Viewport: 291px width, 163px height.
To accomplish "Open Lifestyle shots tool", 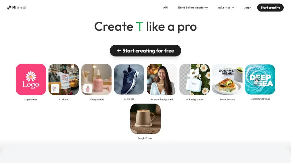I will [96, 79].
